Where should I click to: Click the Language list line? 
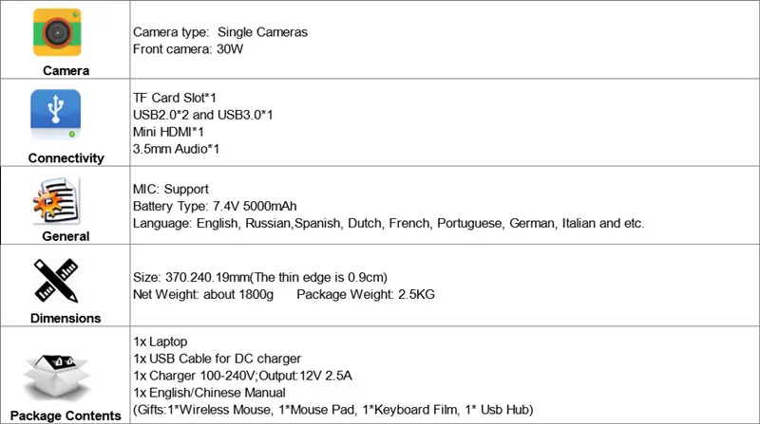click(389, 224)
